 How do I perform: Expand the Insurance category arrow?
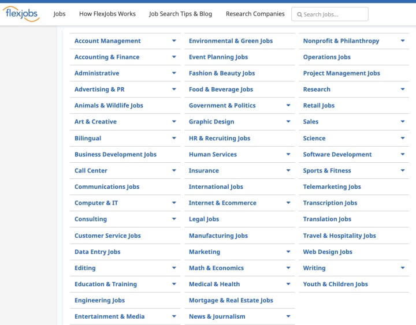pos(288,170)
